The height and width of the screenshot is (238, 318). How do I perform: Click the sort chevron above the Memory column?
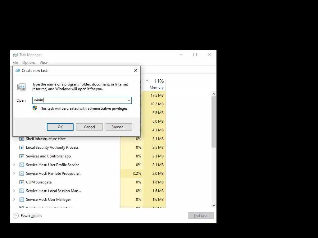(147, 80)
